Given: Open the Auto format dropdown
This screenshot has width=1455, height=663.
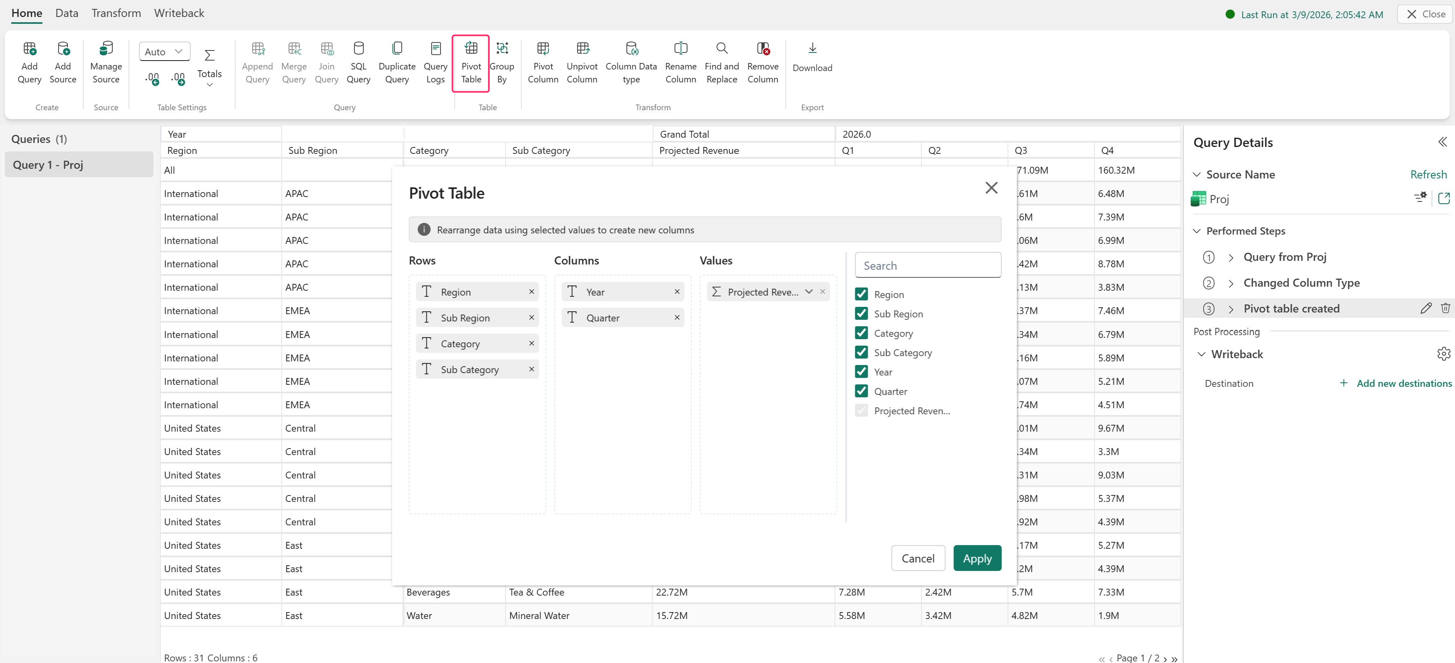Looking at the screenshot, I should (x=164, y=51).
